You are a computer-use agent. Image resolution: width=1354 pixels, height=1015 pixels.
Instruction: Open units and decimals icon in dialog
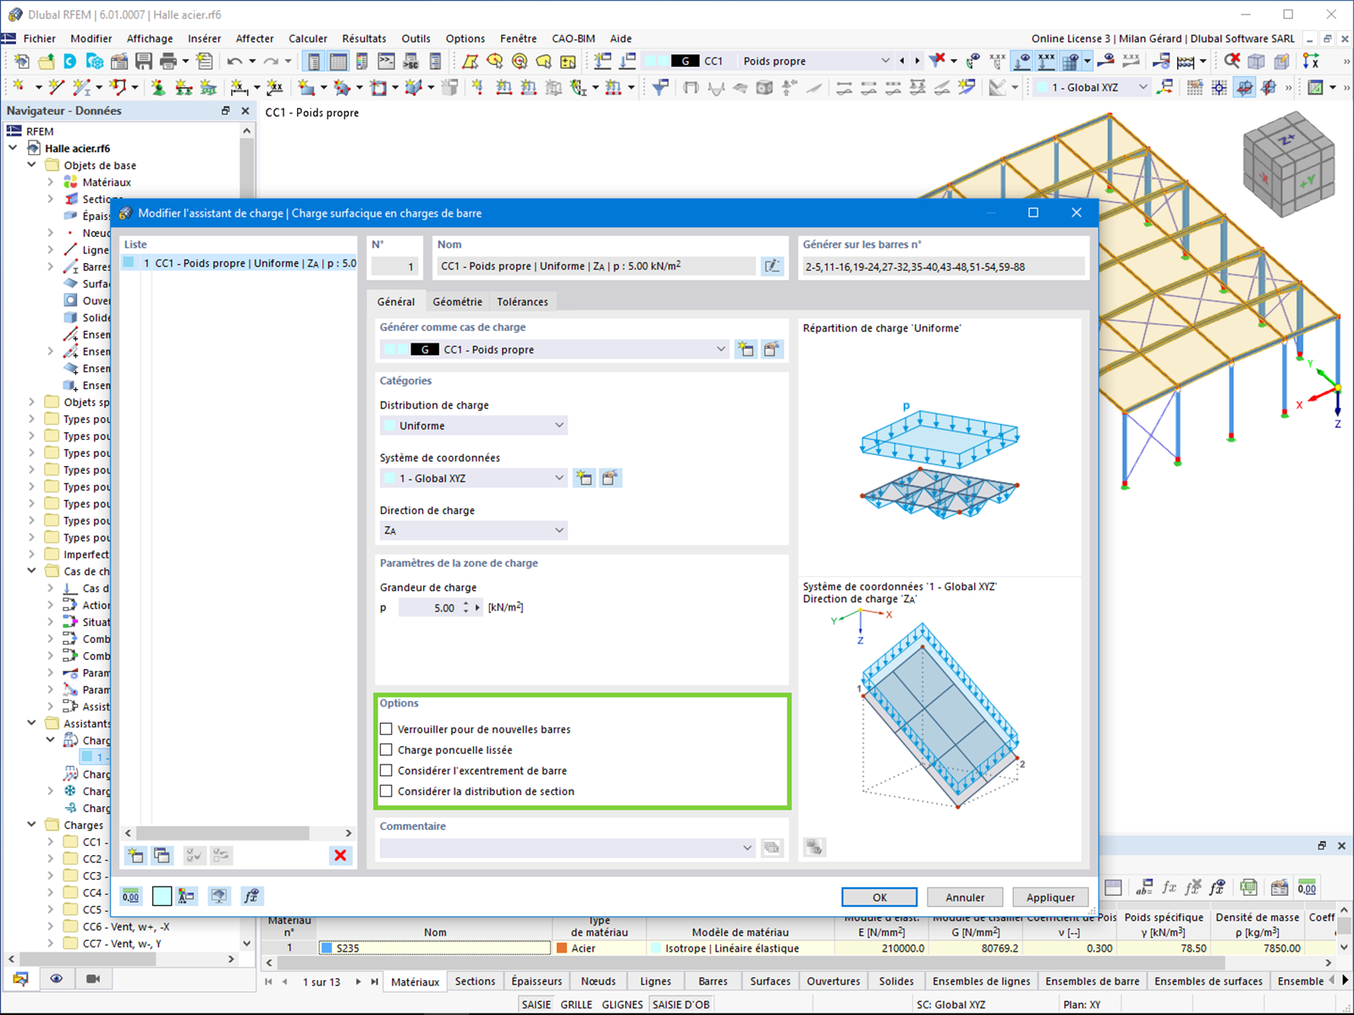pyautogui.click(x=130, y=896)
